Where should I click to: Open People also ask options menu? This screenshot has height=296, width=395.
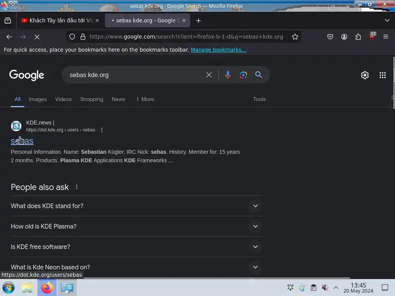tap(77, 187)
